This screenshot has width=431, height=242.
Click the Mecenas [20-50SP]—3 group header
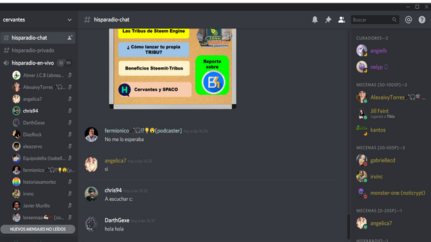(x=380, y=148)
